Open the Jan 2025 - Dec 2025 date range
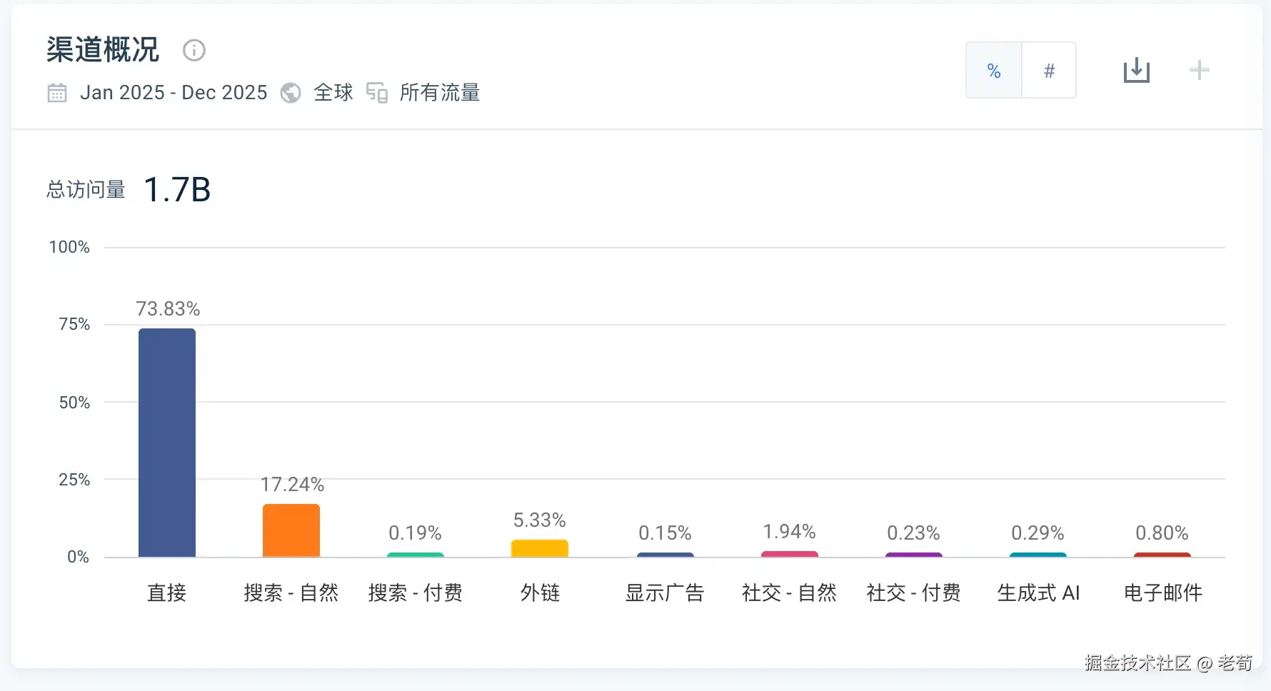1271x691 pixels. pyautogui.click(x=174, y=93)
